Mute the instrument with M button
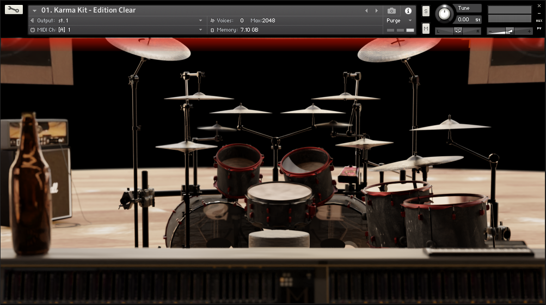The width and height of the screenshot is (546, 305). pos(426,28)
